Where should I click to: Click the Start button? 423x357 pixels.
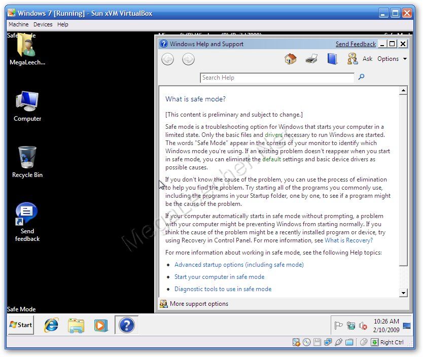tap(21, 325)
